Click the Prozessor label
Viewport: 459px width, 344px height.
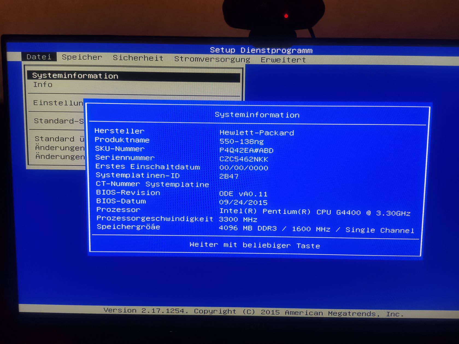coord(118,210)
